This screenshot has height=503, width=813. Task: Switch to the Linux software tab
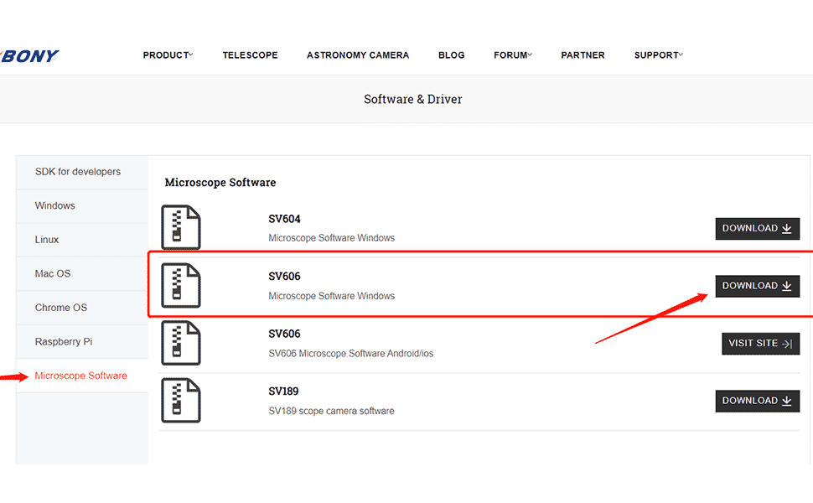[47, 240]
